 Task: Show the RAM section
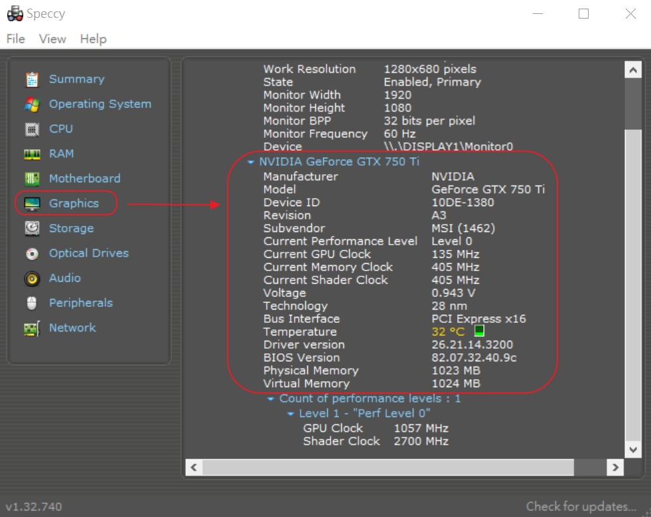point(62,154)
